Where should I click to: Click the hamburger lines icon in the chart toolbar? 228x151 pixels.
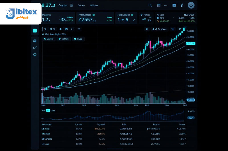pyautogui.click(x=79, y=29)
